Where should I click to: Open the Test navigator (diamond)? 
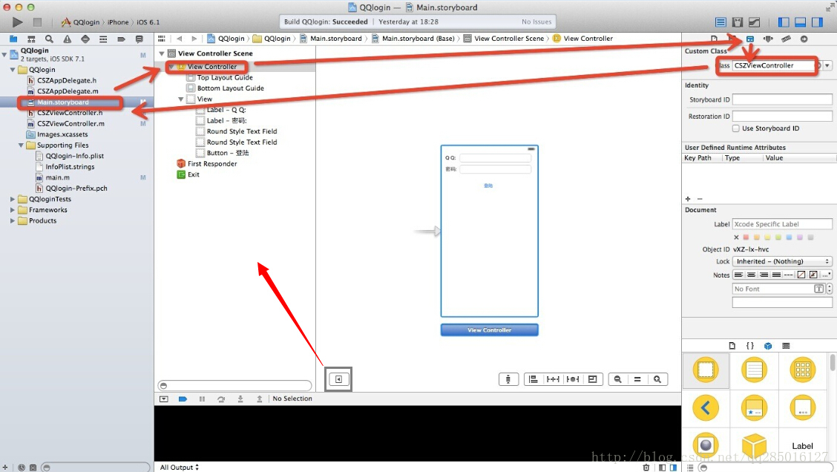(85, 39)
